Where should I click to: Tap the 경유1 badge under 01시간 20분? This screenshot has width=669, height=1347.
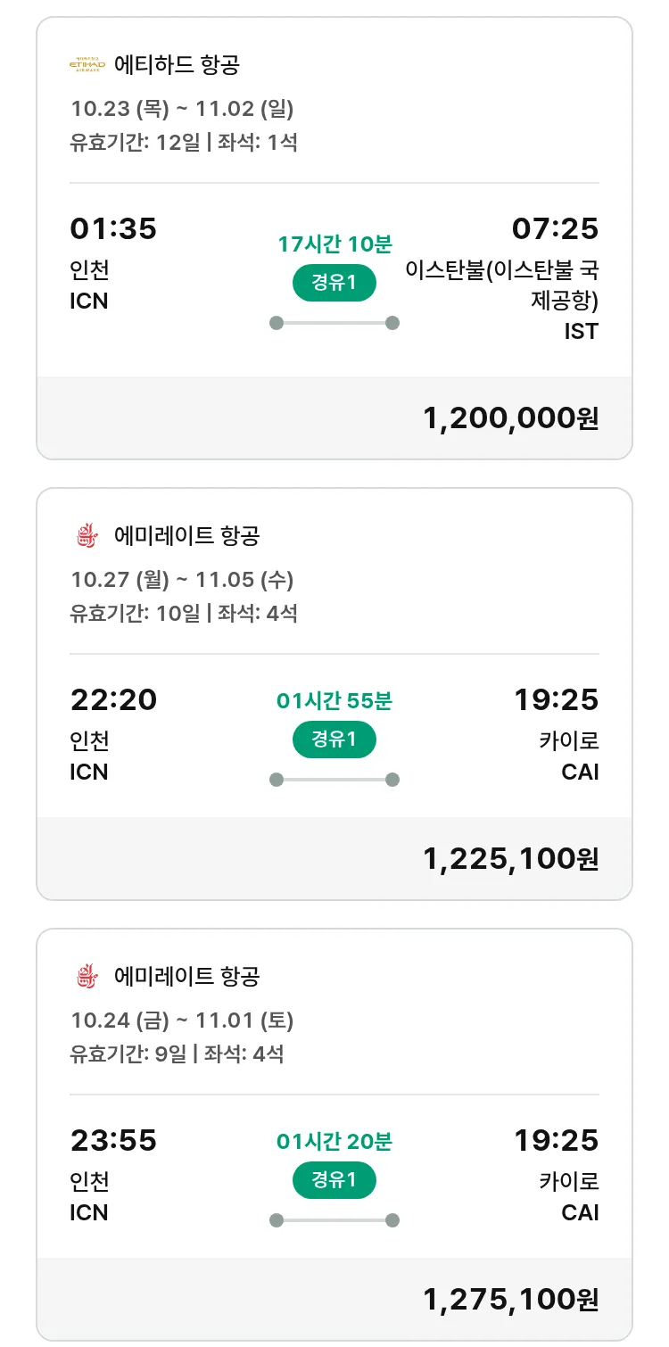pos(334,1180)
